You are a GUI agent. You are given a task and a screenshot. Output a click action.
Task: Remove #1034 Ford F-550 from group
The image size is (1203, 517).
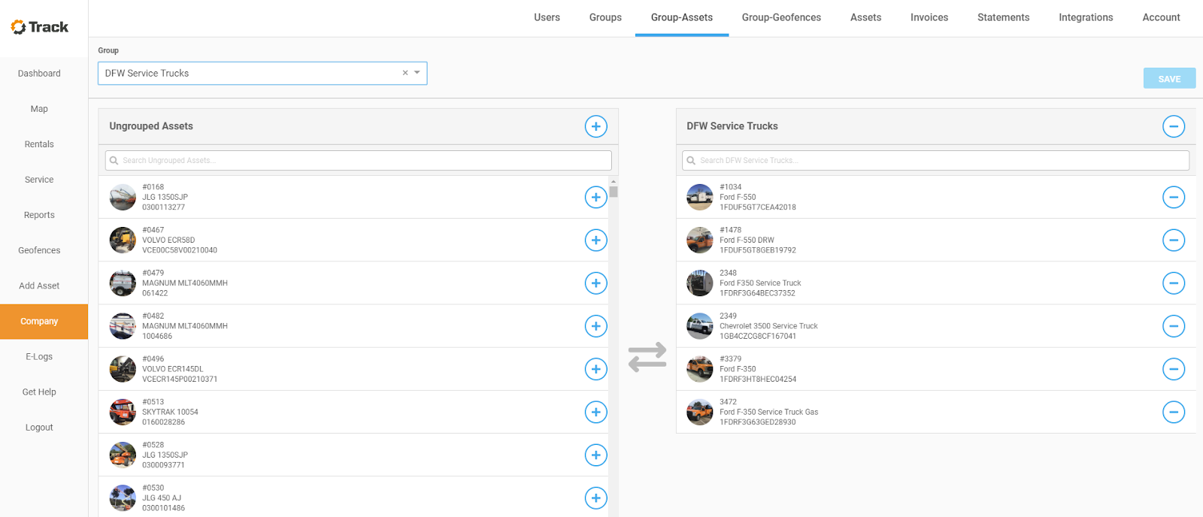[1173, 197]
